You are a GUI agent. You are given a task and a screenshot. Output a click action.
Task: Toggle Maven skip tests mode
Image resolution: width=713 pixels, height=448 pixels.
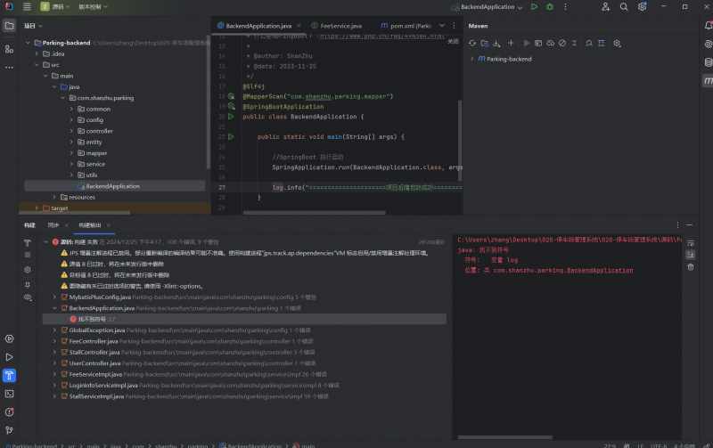(x=562, y=43)
